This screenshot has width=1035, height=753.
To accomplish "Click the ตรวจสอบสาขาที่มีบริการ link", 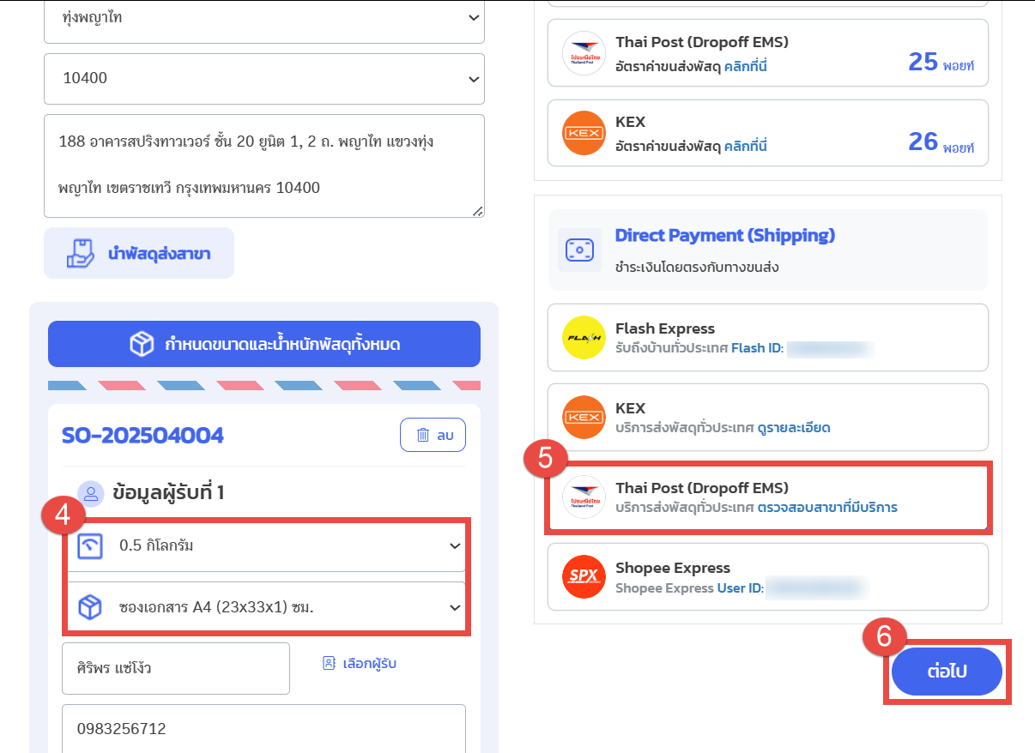I will (x=827, y=507).
